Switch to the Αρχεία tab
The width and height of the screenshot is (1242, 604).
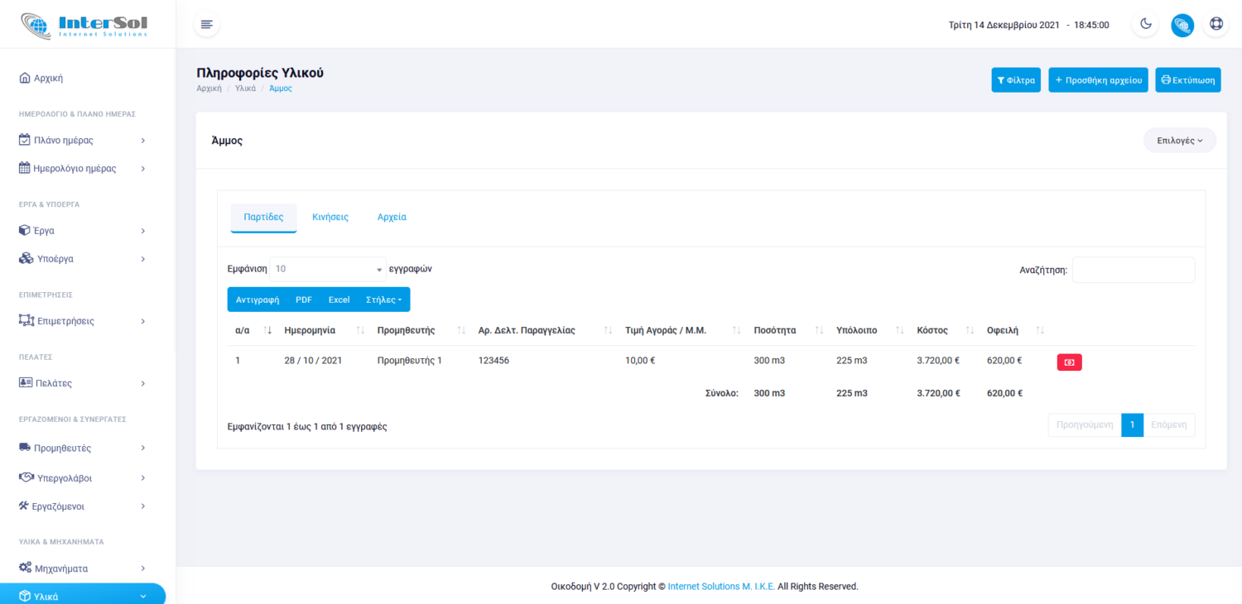point(392,217)
